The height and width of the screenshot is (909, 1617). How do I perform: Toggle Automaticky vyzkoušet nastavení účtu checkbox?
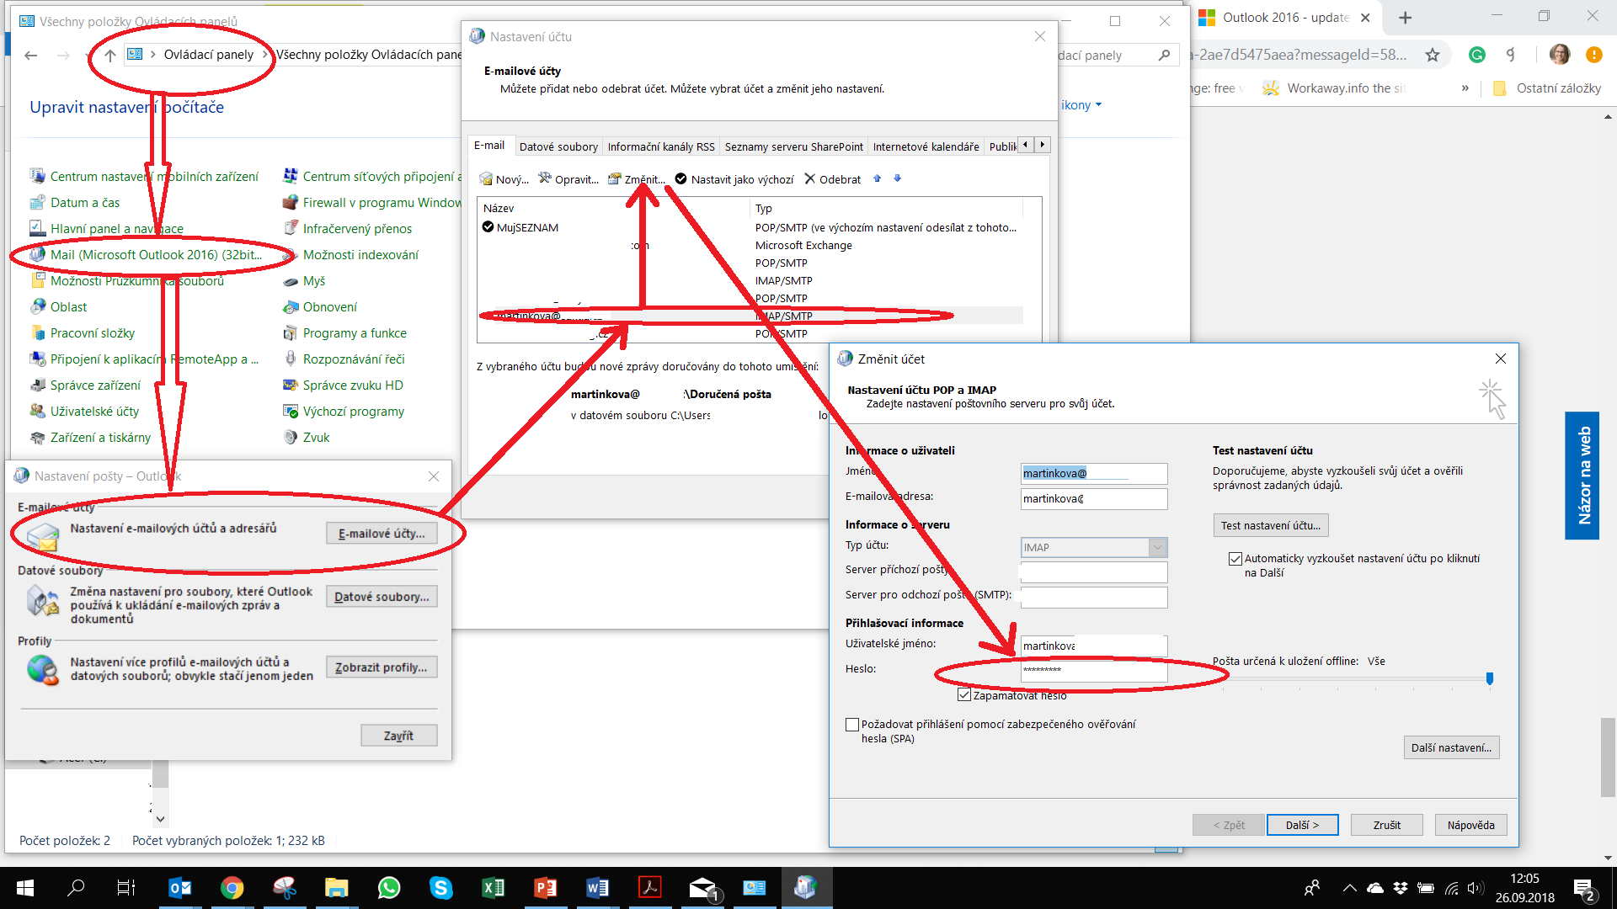1235,559
